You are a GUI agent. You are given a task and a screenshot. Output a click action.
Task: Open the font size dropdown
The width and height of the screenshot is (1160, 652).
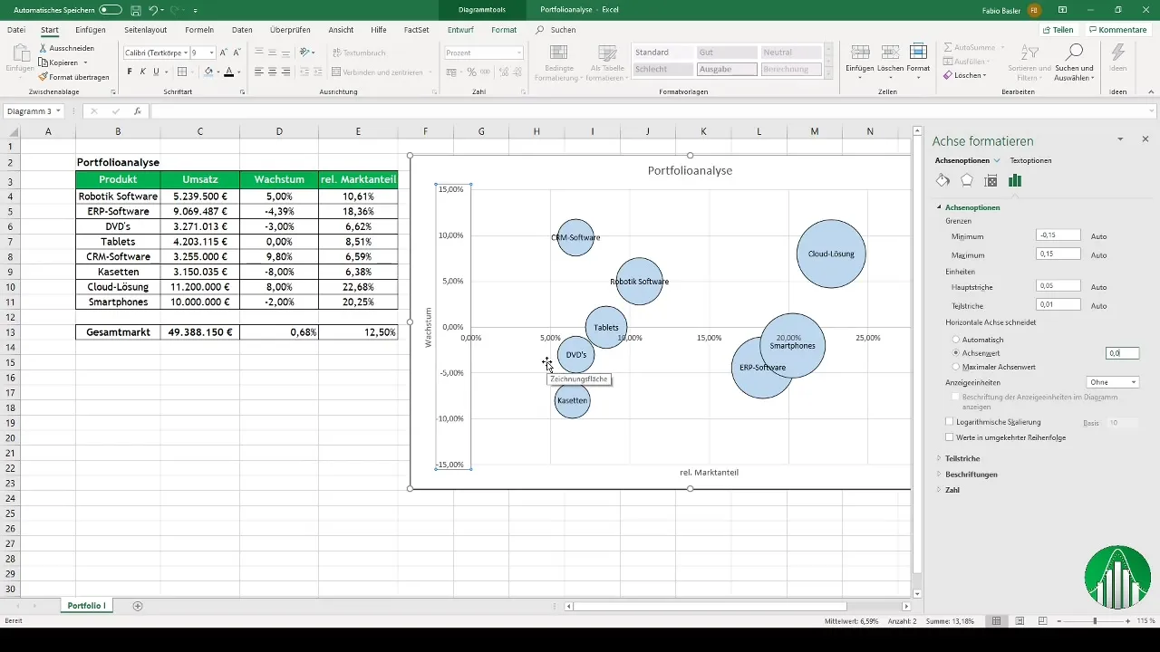212,53
